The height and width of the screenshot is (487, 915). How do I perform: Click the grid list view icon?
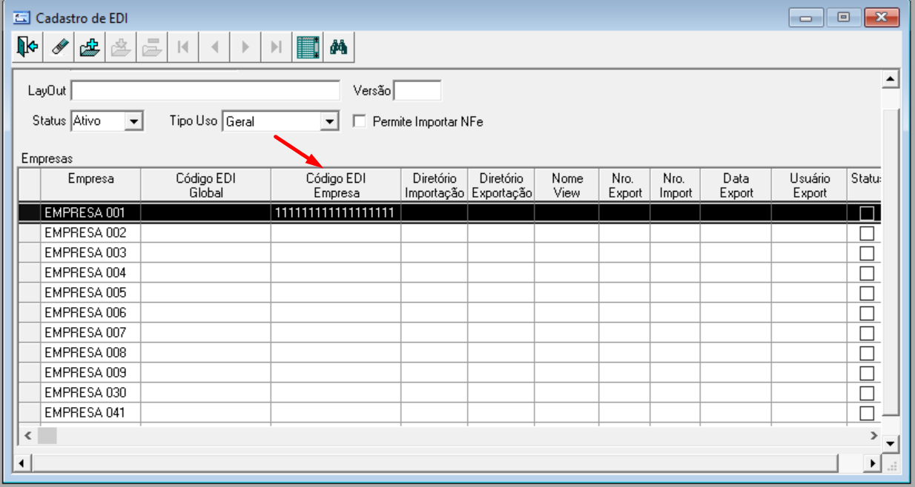click(307, 47)
